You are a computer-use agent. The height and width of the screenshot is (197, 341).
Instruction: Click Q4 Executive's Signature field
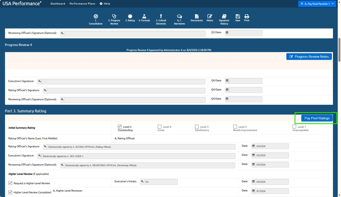tap(123, 82)
